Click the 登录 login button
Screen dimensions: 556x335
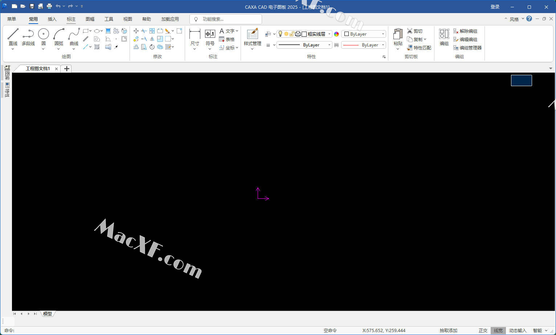coord(495,7)
